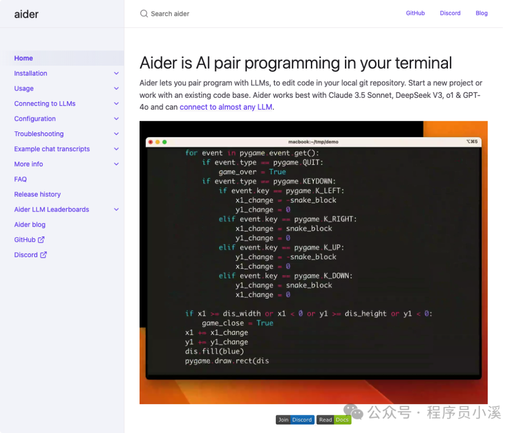
Task: Expand Connecting to LLMs chevron
Action: (x=116, y=104)
